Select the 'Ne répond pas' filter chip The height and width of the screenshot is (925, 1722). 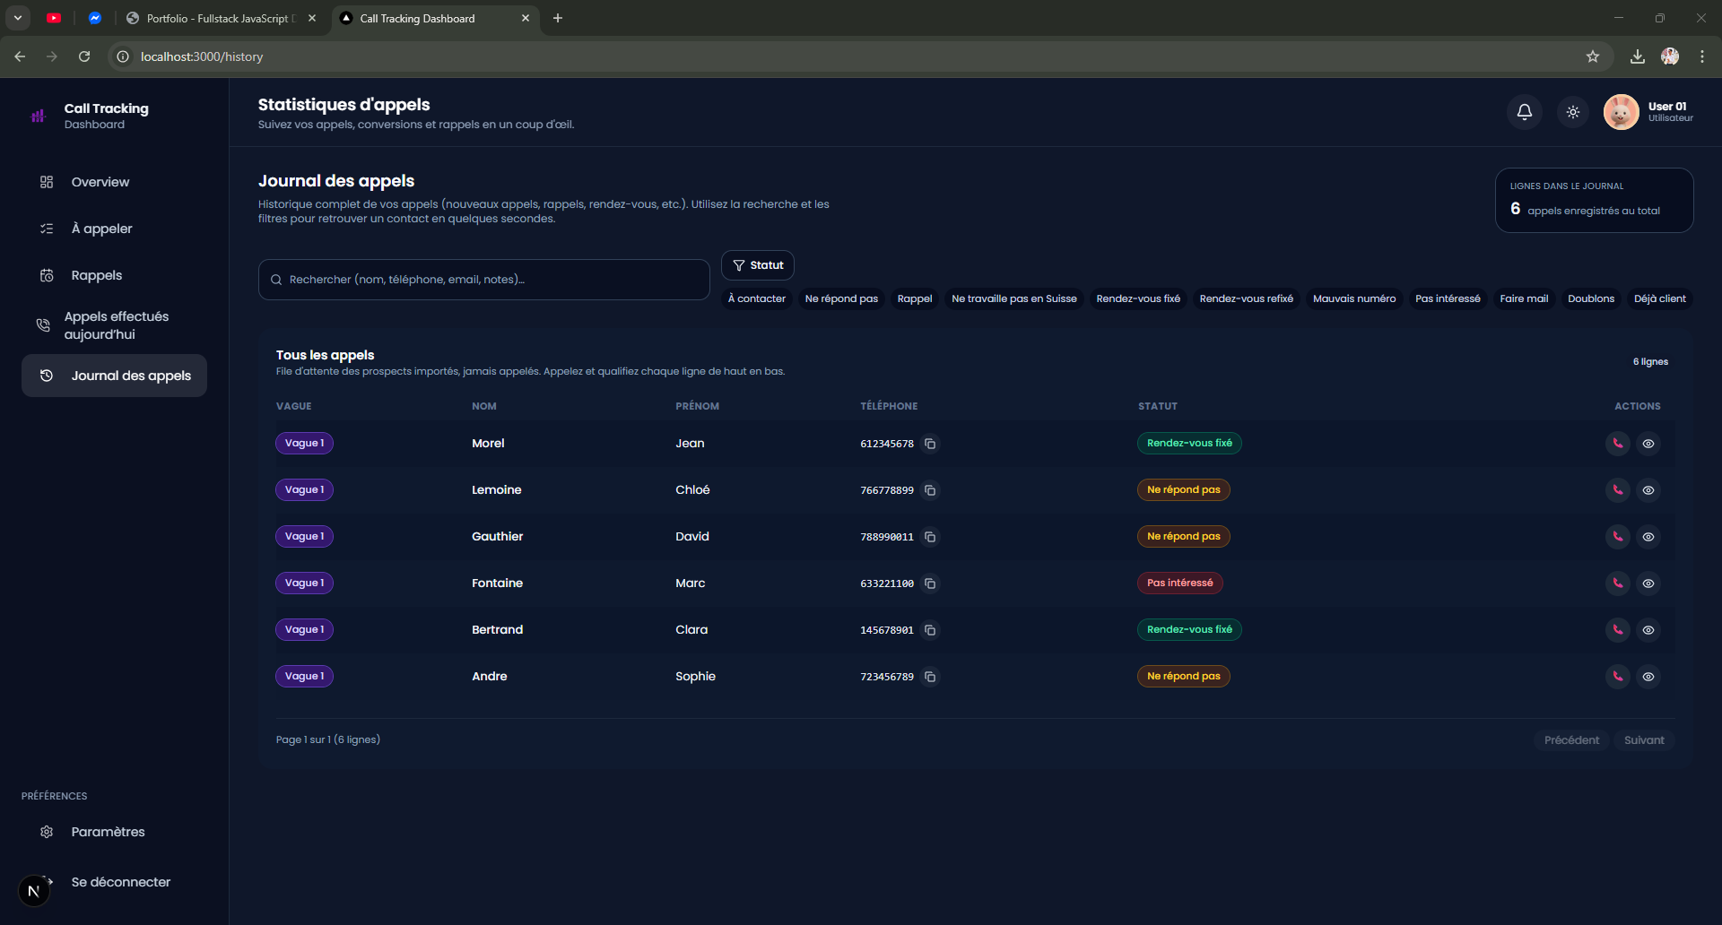[840, 298]
